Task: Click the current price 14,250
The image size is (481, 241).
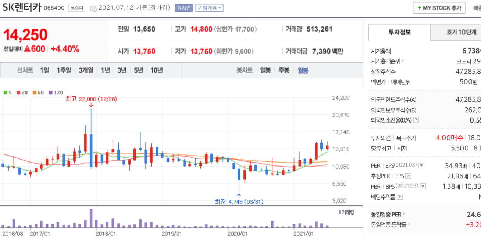Action: tap(25, 35)
